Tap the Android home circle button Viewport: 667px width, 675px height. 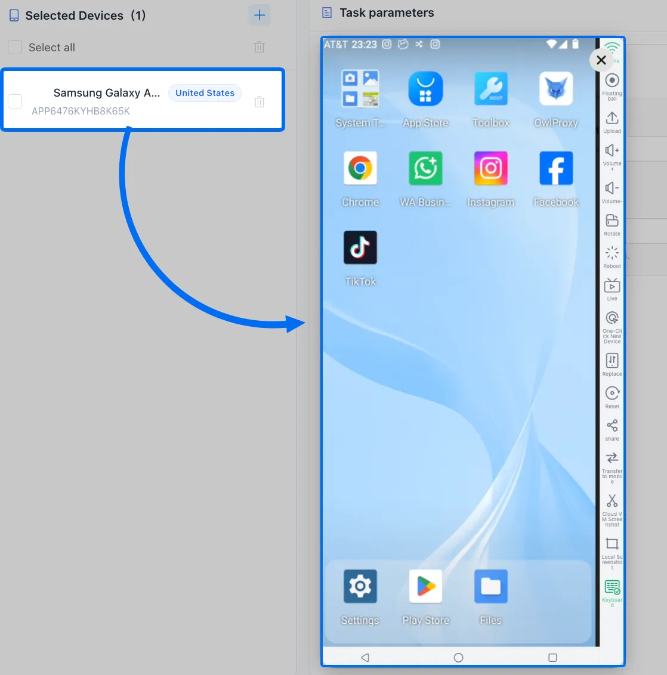[x=459, y=657]
